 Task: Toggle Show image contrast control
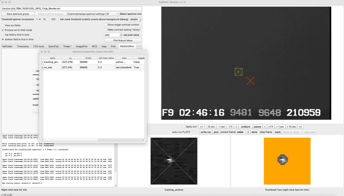click(x=106, y=25)
